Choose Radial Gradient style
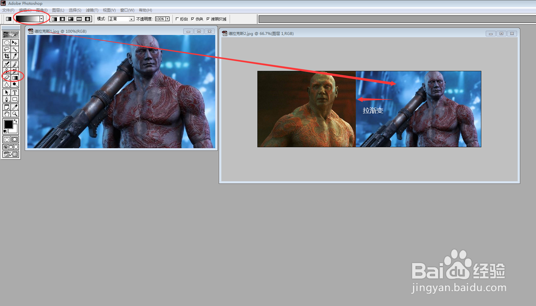The width and height of the screenshot is (536, 306). 63,19
